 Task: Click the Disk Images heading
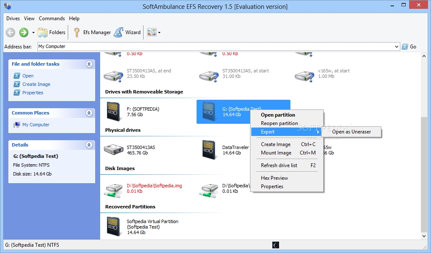[x=120, y=168]
